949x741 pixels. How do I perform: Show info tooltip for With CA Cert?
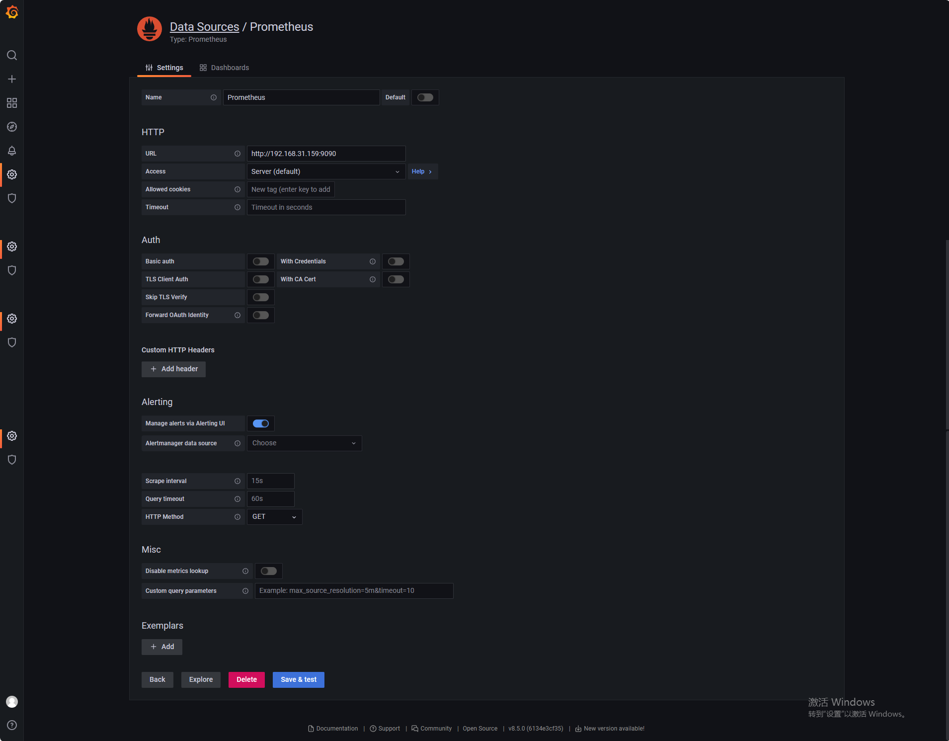(x=373, y=279)
